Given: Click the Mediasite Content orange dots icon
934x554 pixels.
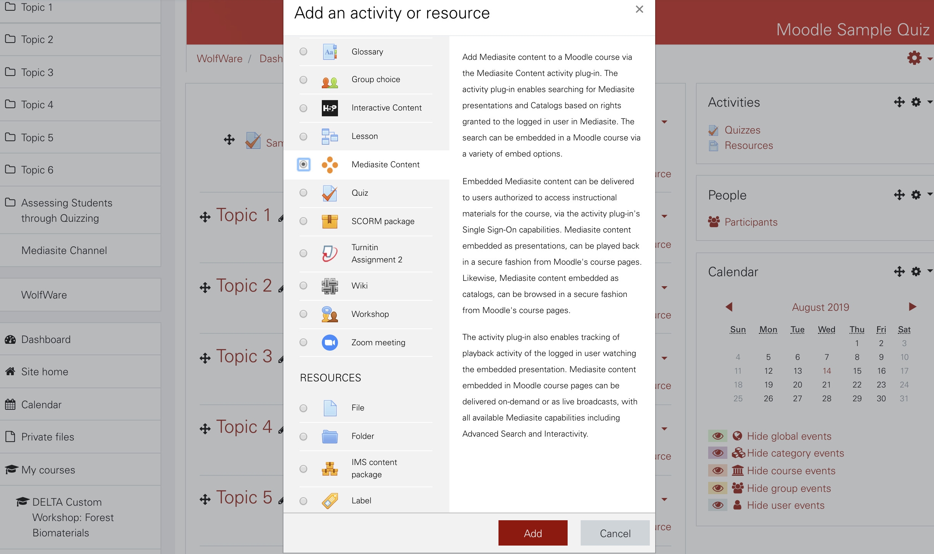Looking at the screenshot, I should pyautogui.click(x=330, y=165).
